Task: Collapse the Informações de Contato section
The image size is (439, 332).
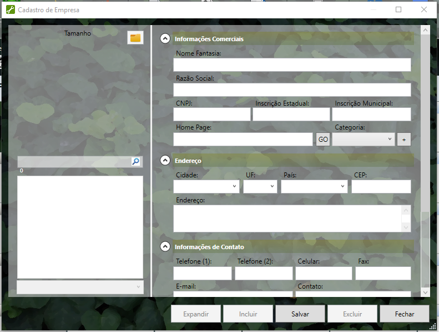Action: [165, 246]
